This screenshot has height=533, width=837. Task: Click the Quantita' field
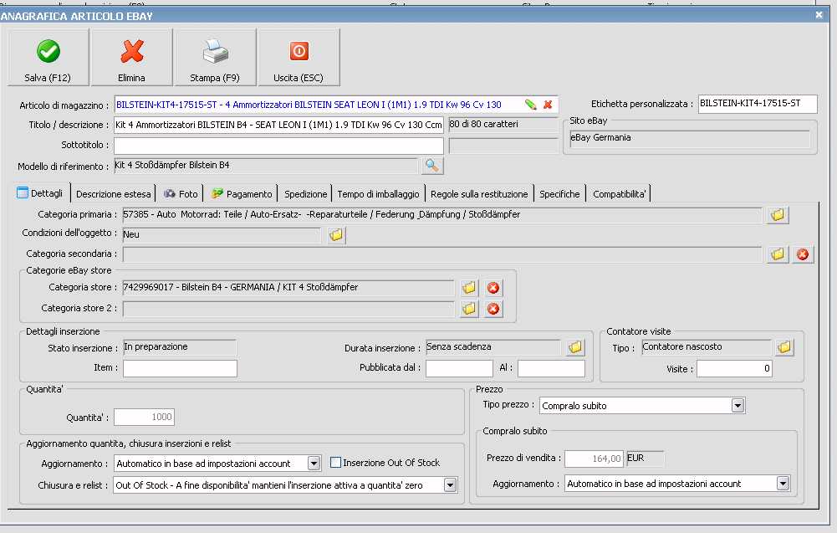click(144, 417)
